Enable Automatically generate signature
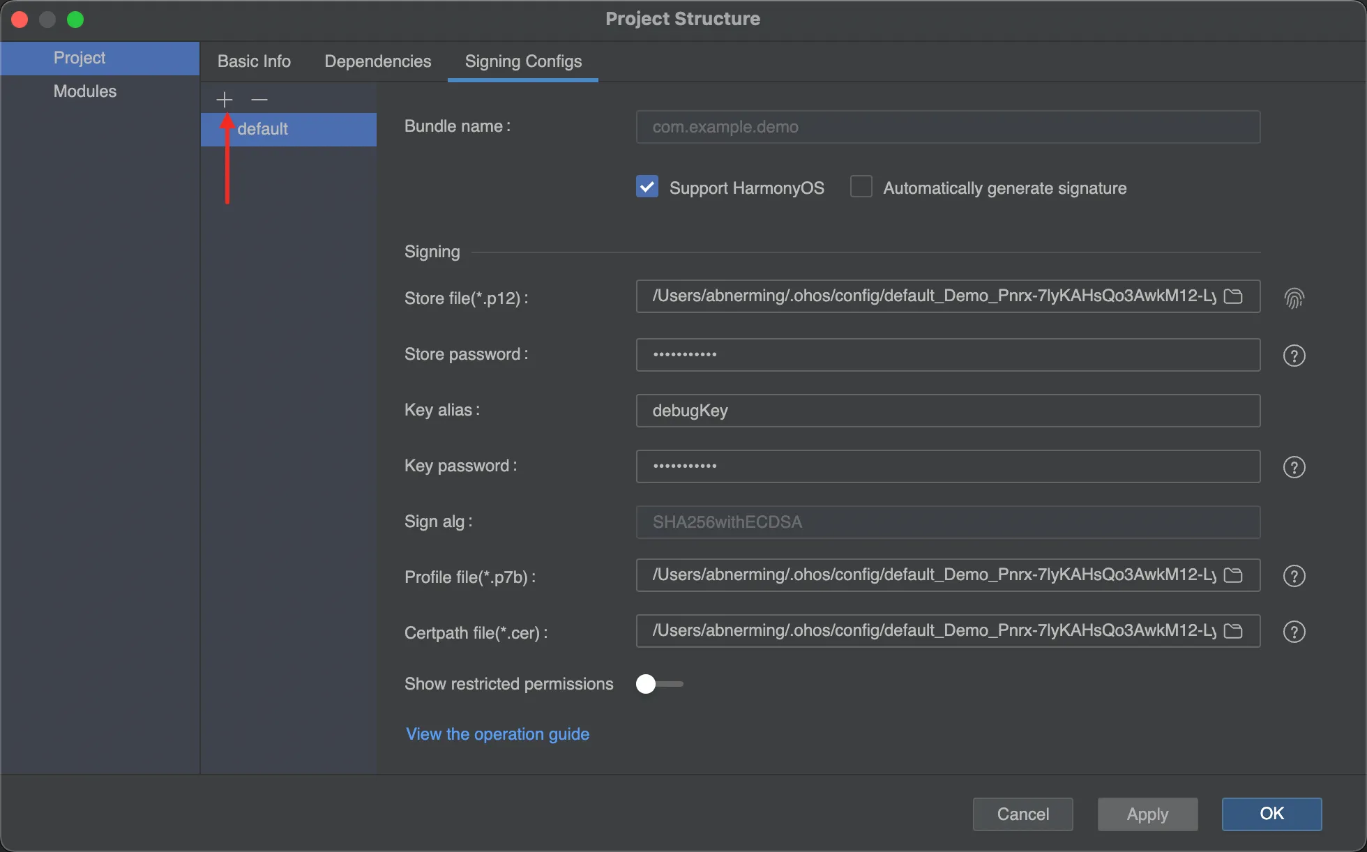Screen dimensions: 1367x852 tap(861, 187)
